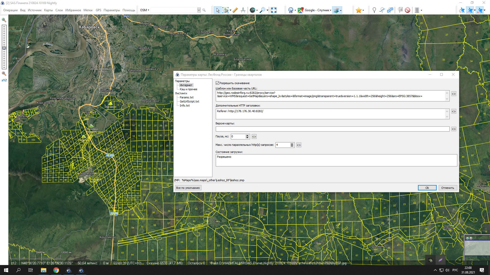
Task: Click the arrow pointer move tool
Action: coord(217,10)
